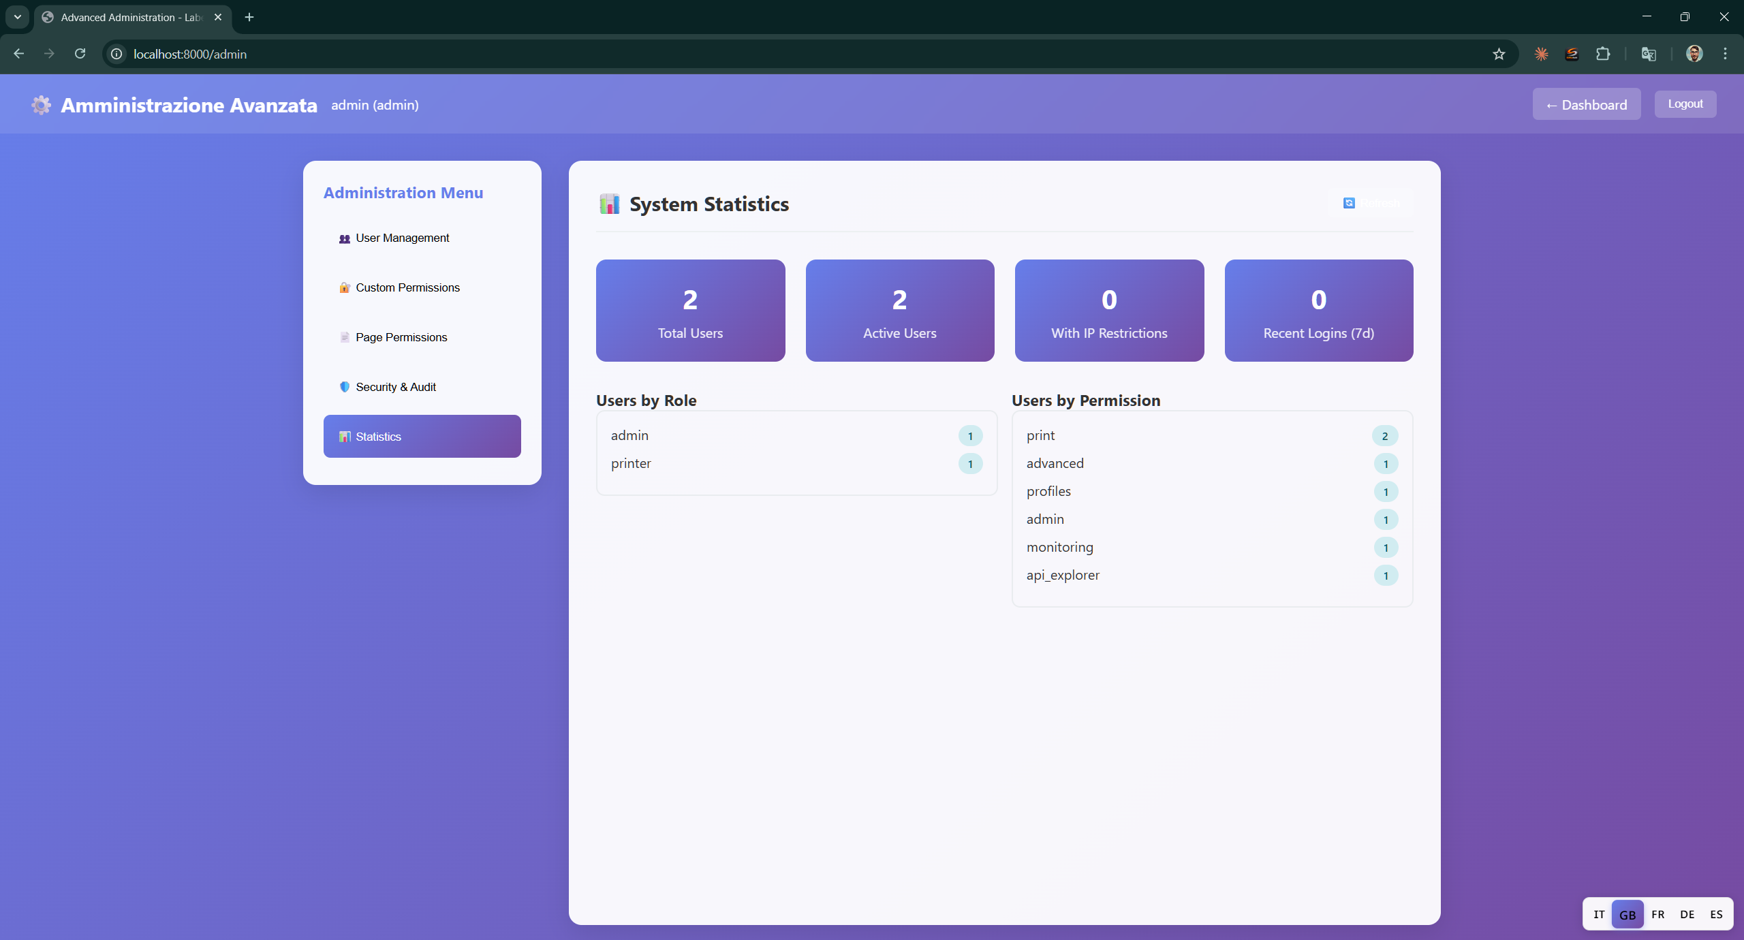Switch language to DE

coord(1687,914)
